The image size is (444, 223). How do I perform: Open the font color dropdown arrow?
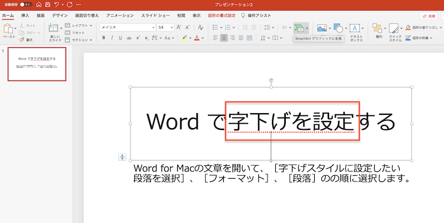(x=203, y=38)
